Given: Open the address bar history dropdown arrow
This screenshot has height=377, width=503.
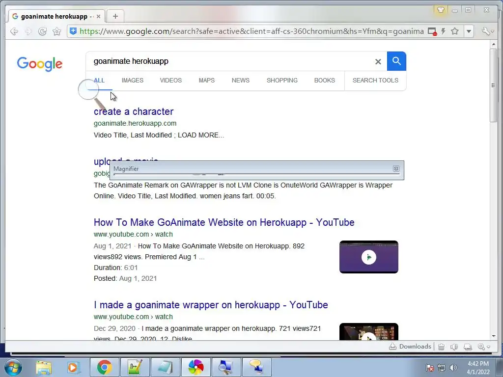Looking at the screenshot, I should point(469,31).
